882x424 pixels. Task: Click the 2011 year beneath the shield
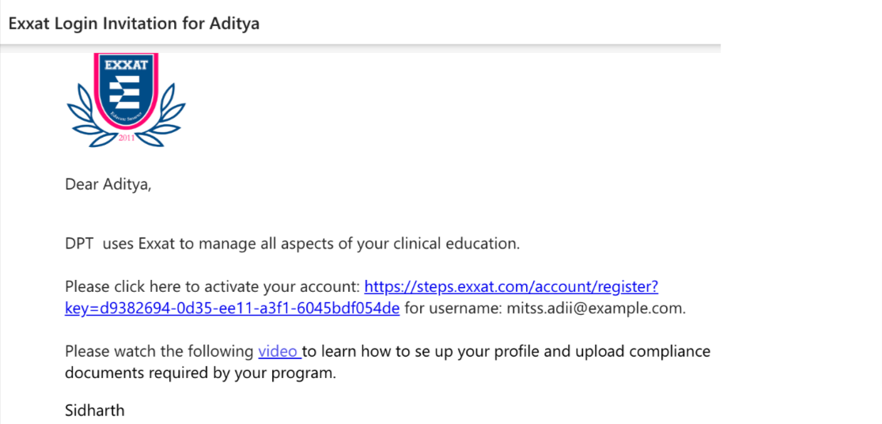127,138
